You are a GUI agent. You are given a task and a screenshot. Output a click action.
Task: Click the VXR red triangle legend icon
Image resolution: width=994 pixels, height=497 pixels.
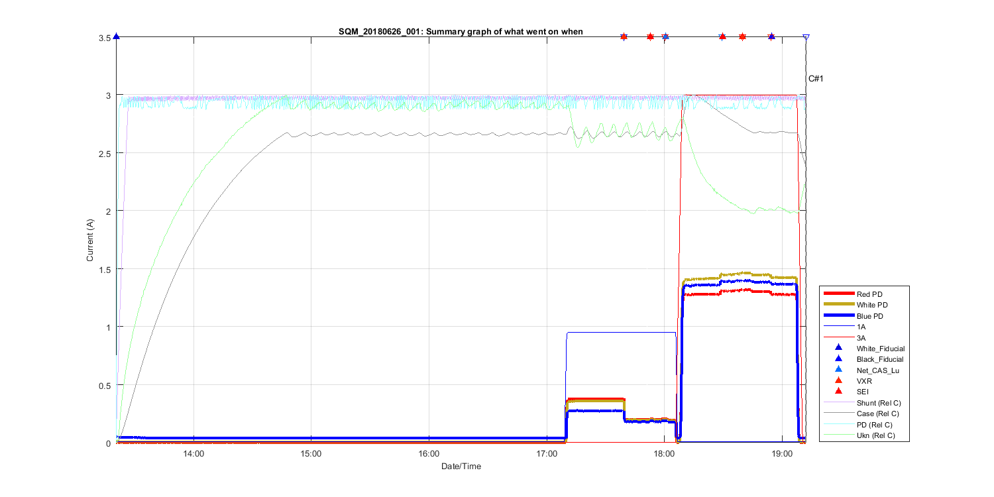tap(838, 380)
